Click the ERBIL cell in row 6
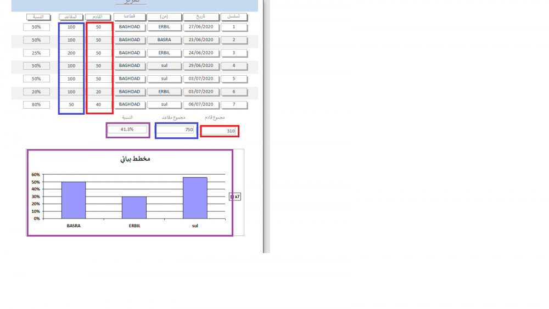This screenshot has height=309, width=549. [164, 92]
